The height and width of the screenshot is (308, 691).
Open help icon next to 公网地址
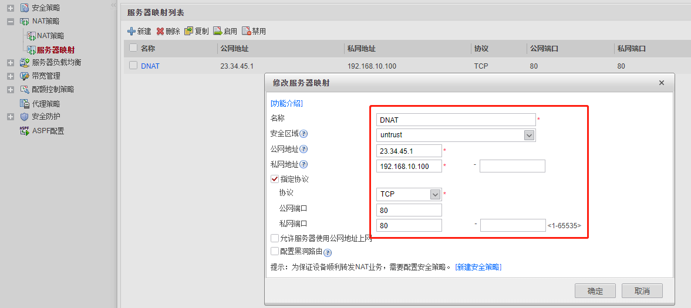[304, 150]
